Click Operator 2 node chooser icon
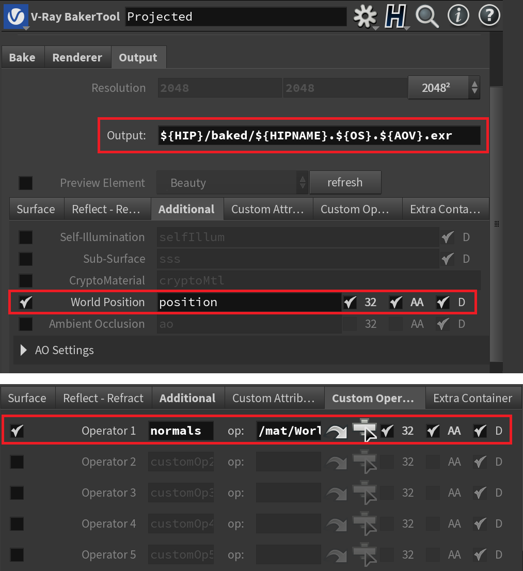 365,462
